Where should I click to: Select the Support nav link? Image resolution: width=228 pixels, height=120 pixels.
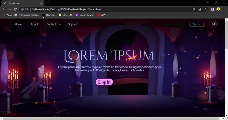pyautogui.click(x=73, y=24)
